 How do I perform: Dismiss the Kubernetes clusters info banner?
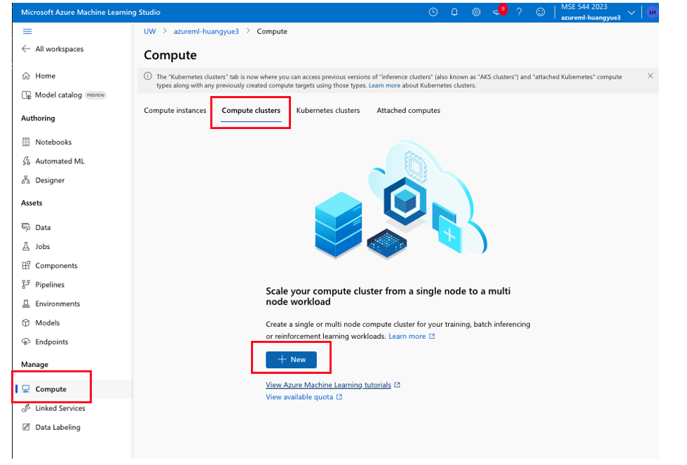[651, 76]
